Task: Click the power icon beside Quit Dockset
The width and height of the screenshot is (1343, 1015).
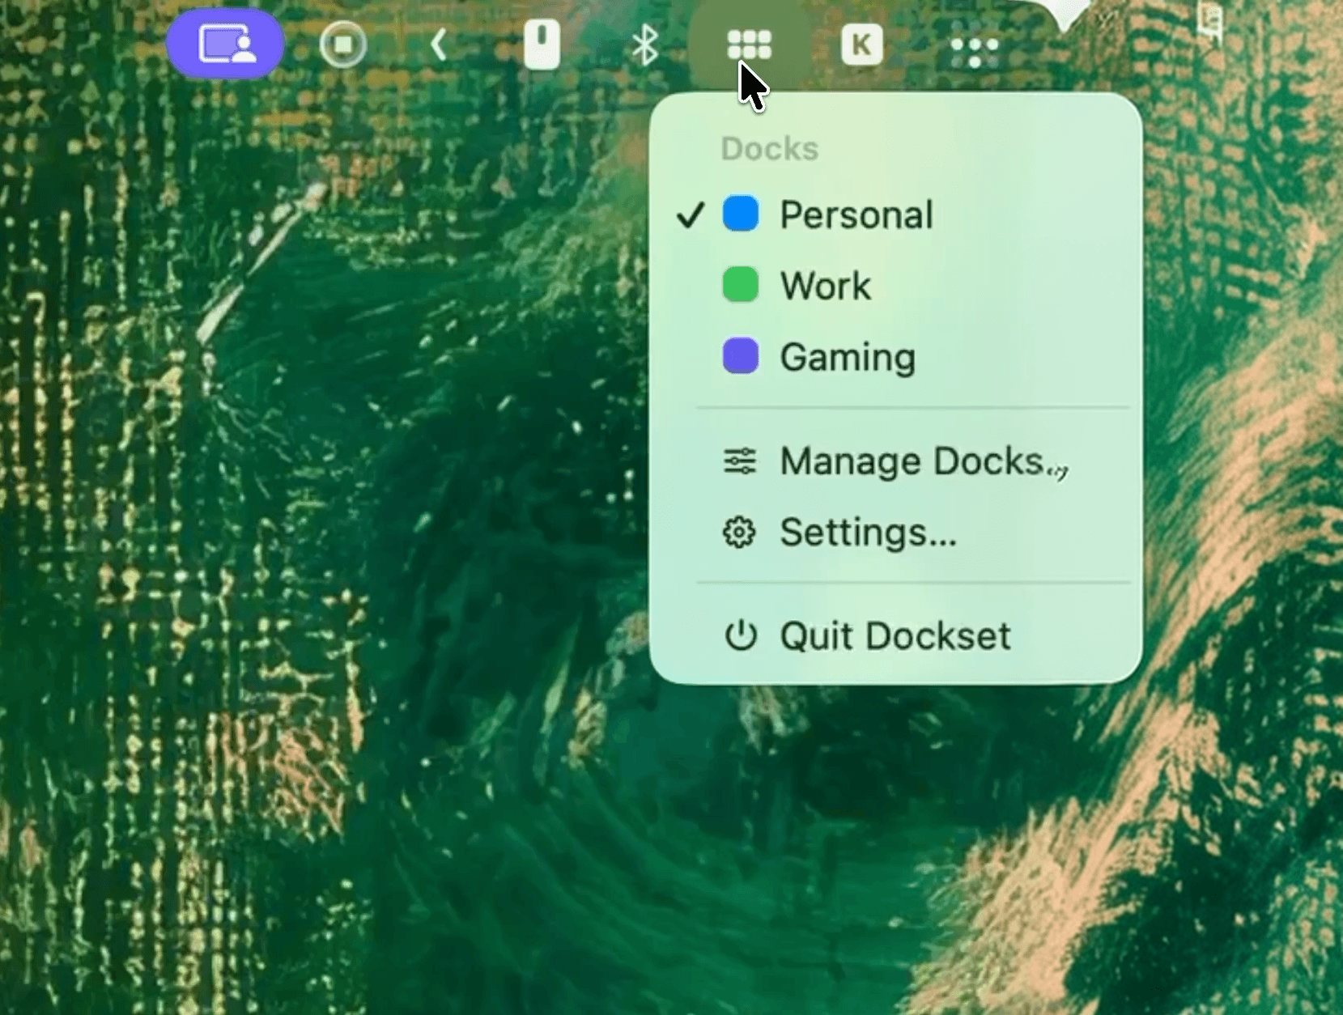Action: [740, 635]
